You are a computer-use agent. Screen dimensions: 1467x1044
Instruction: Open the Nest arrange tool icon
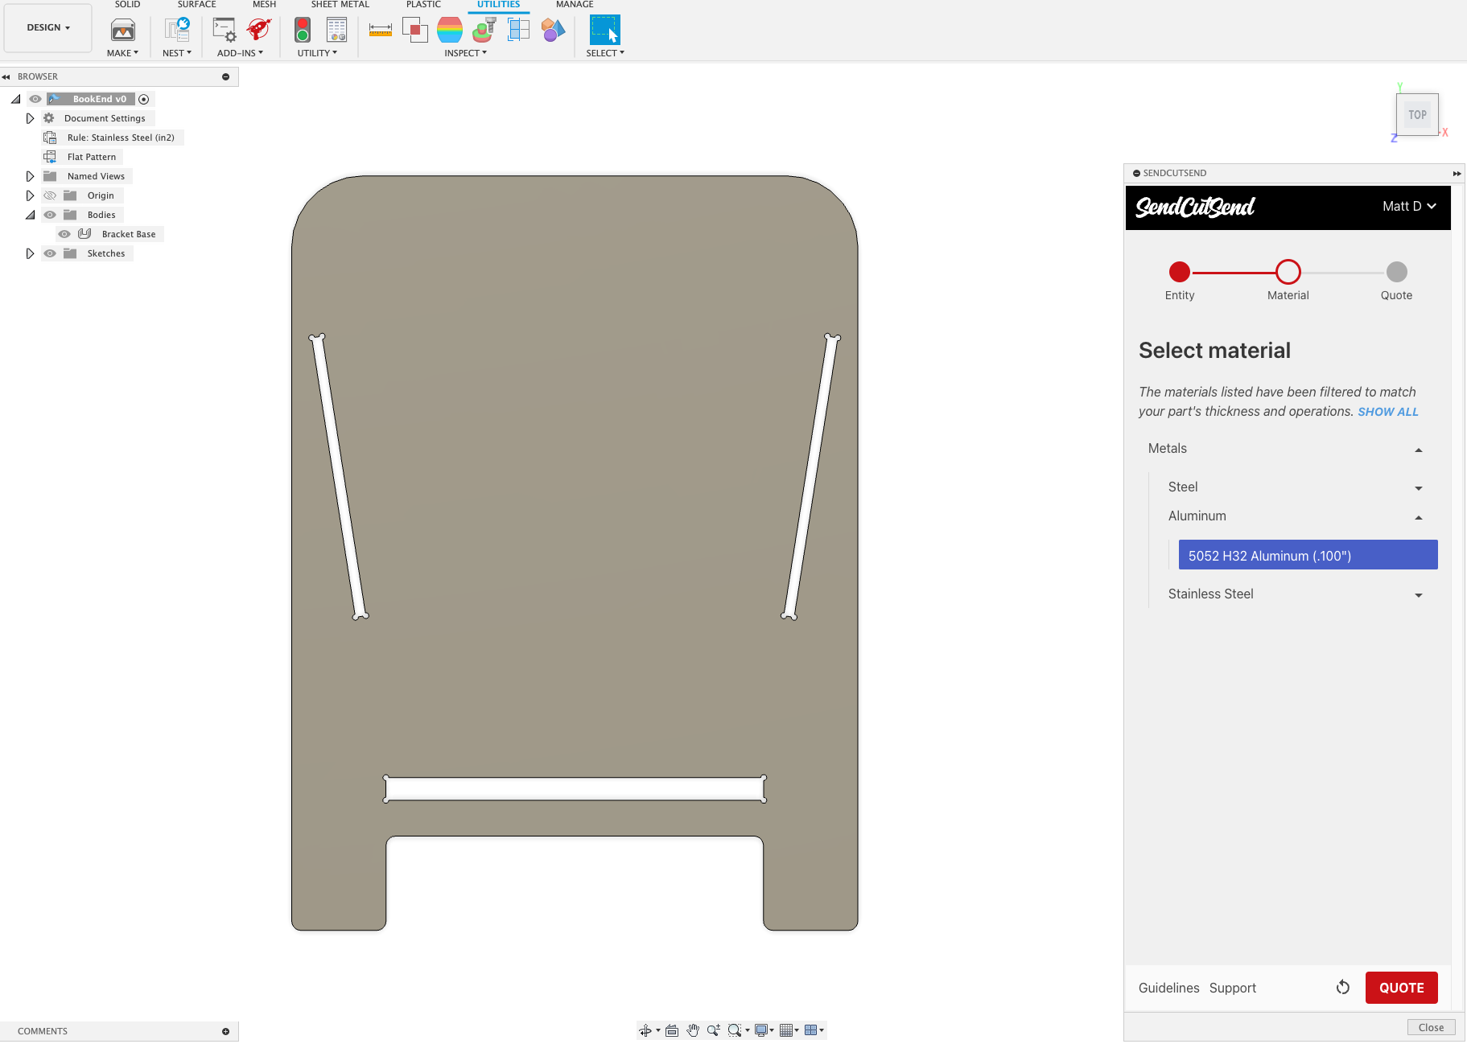point(177,31)
